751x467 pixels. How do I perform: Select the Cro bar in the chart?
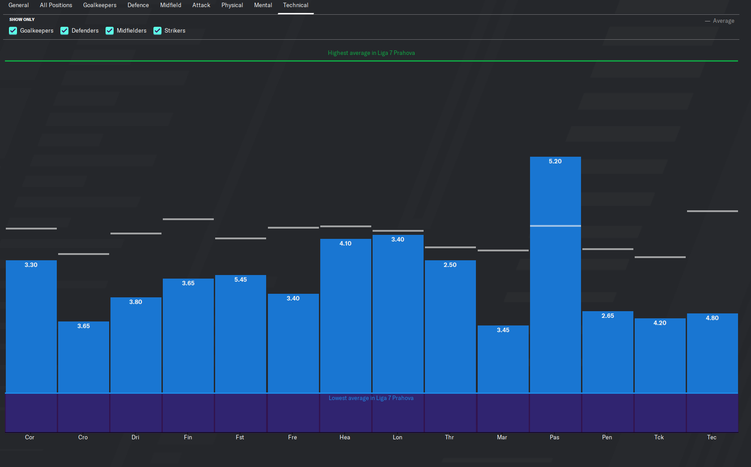coord(84,357)
